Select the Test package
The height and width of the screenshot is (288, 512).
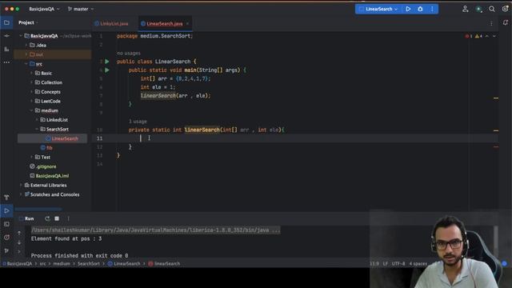pos(46,157)
